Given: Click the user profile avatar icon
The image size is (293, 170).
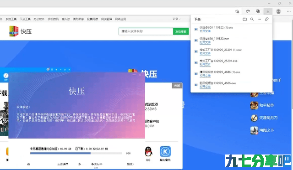Looking at the screenshot, I should click(x=278, y=11).
